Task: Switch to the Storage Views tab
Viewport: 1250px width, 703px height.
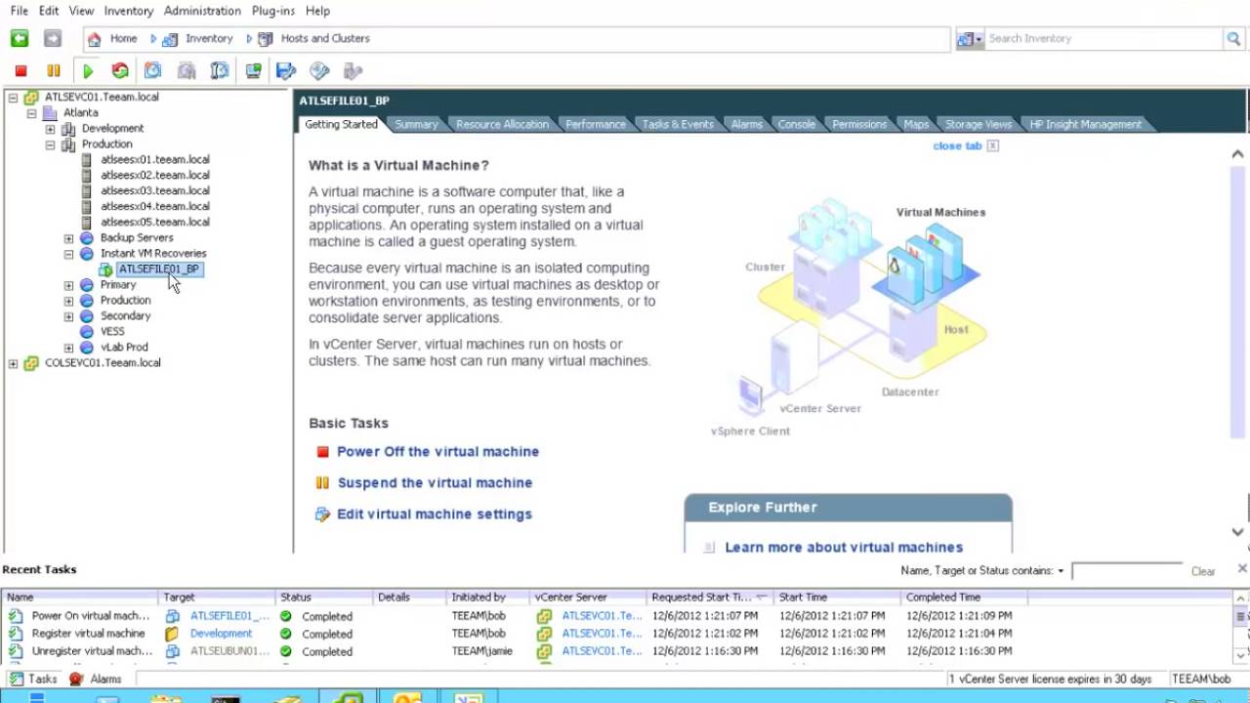Action: [x=979, y=125]
